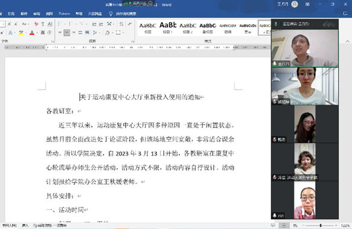Click the Increase Indent icon
This screenshot has width=352, height=229.
101,24
